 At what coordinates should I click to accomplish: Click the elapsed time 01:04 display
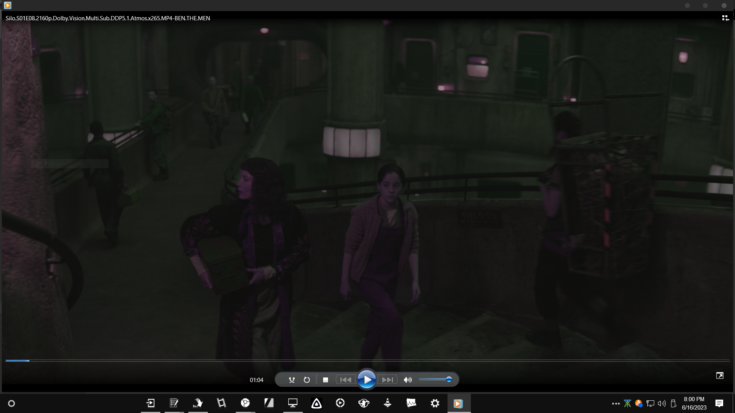(x=256, y=380)
